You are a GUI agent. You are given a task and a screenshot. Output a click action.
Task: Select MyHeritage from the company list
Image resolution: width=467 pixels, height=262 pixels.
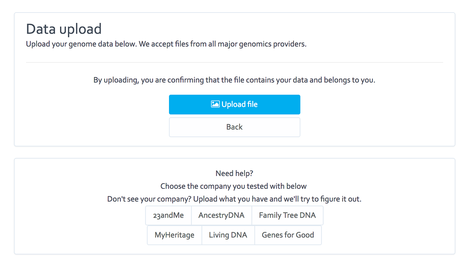(x=174, y=235)
